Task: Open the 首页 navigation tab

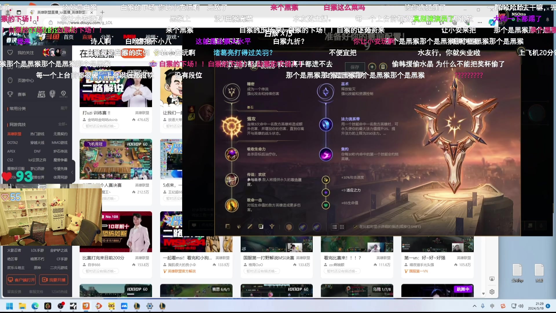Action: click(69, 37)
